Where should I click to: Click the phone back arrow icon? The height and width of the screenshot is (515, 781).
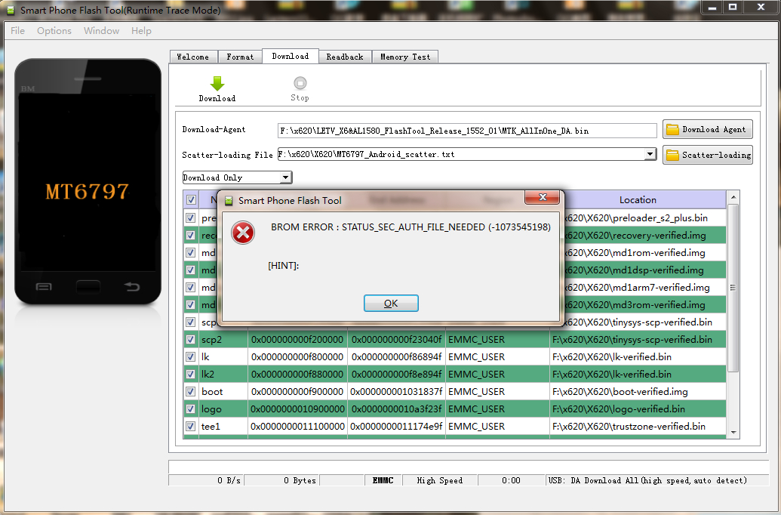[x=131, y=286]
